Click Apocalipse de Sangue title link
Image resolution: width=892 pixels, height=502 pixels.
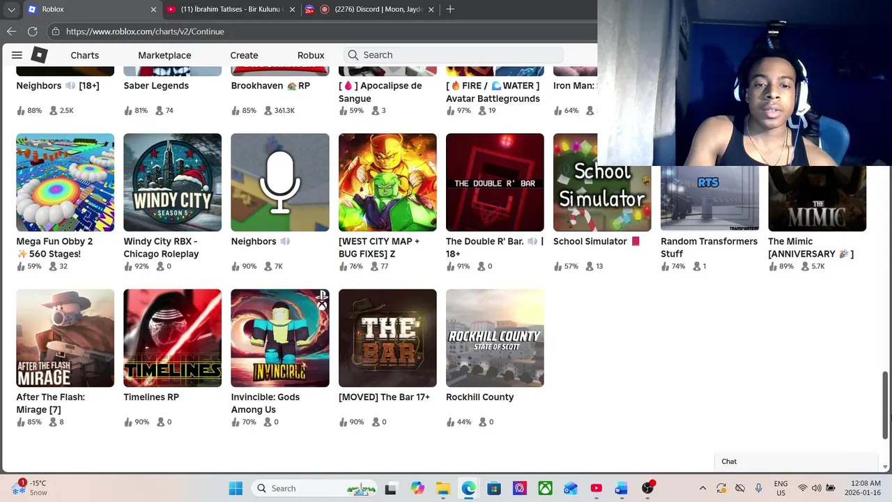tap(380, 92)
